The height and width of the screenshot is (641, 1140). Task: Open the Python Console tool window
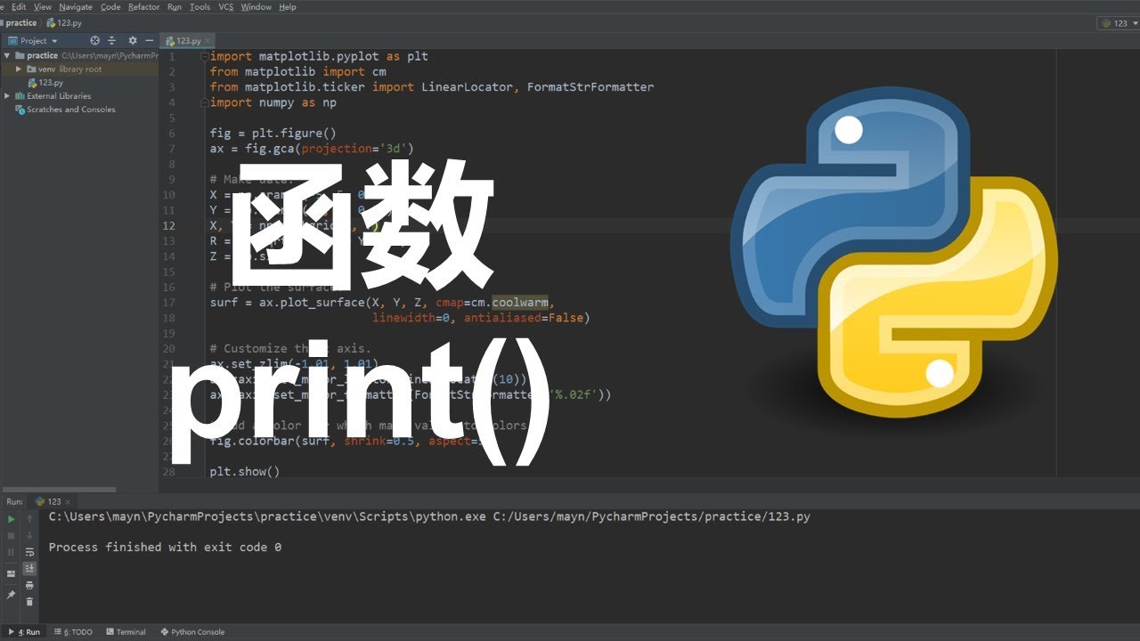point(191,632)
